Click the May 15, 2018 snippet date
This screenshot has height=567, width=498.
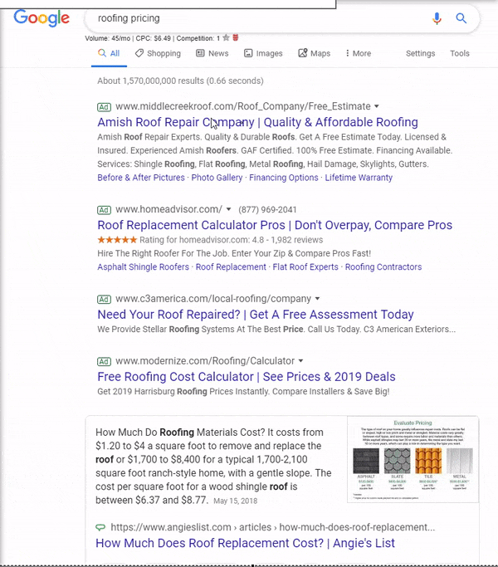tap(236, 501)
